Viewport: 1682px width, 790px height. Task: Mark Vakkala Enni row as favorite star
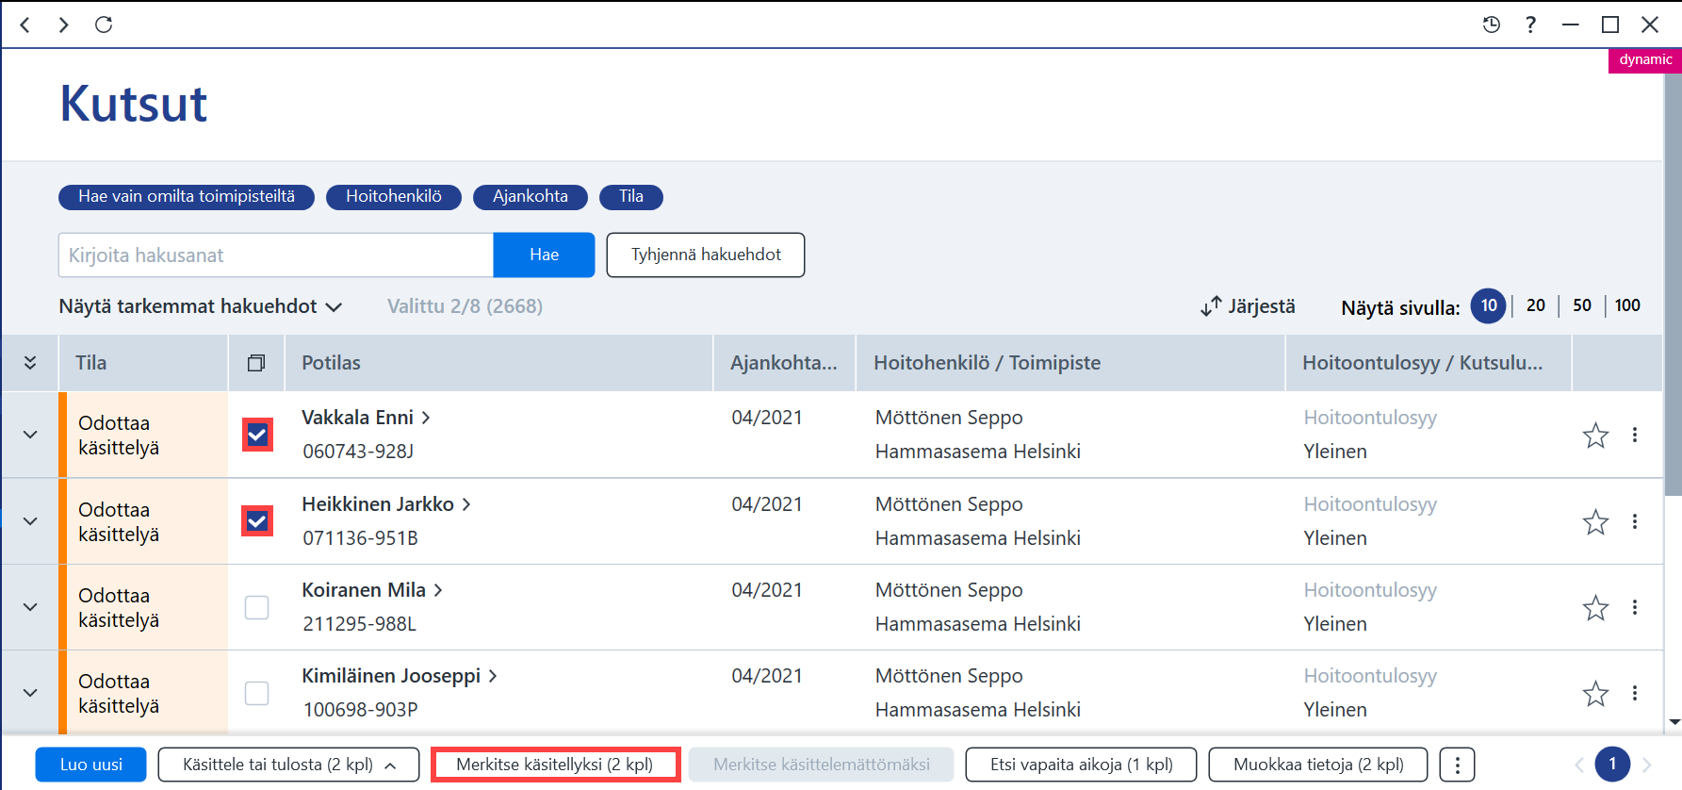[x=1595, y=436]
